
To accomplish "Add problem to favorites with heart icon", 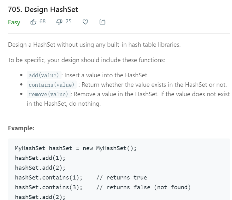I will tap(85, 22).
